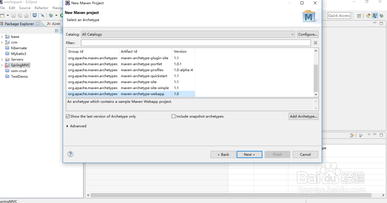Image resolution: width=387 pixels, height=203 pixels.
Task: Click the archetype list scroll down arrow
Action: tap(316, 94)
